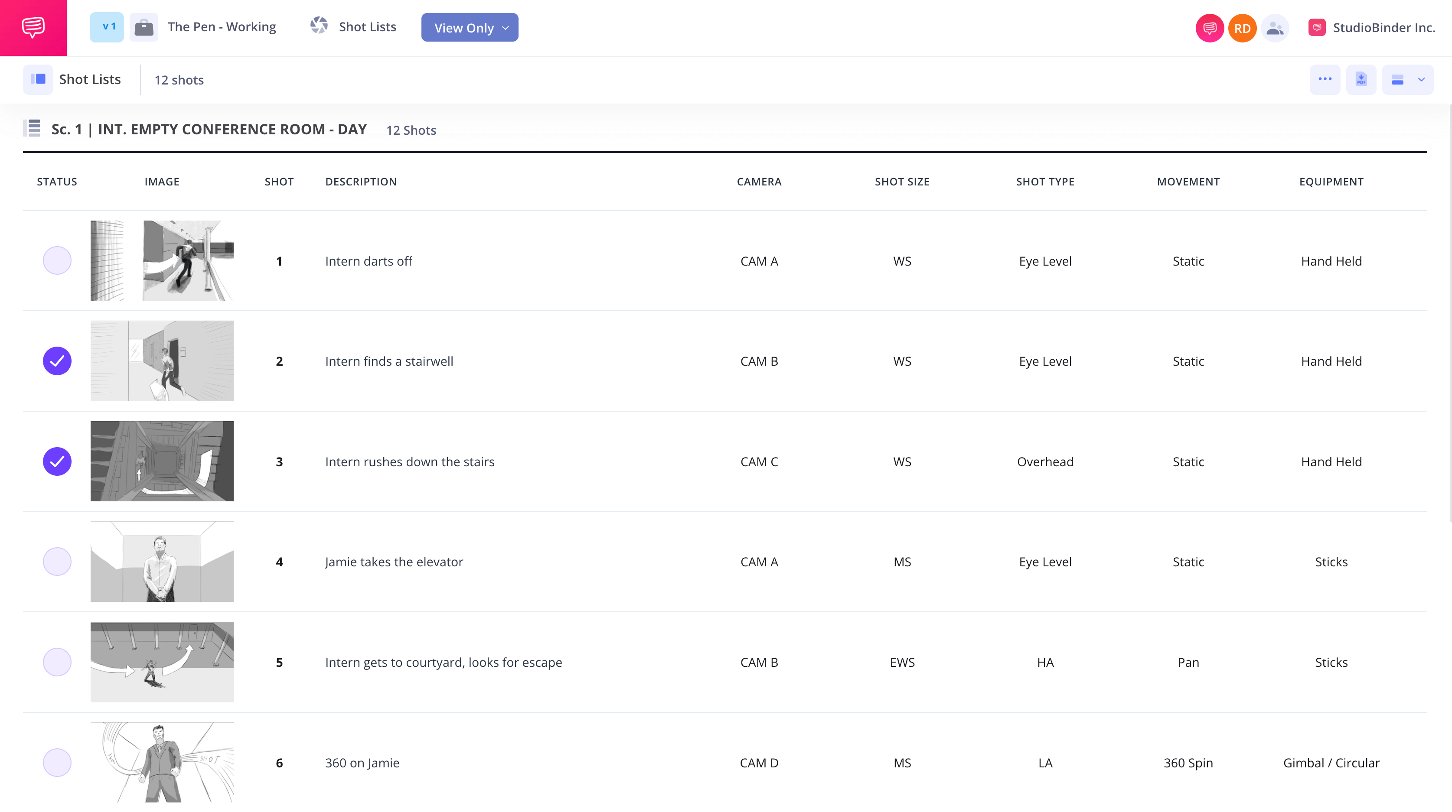Open the layout view chevron dropdown
The image size is (1452, 812).
click(1421, 79)
